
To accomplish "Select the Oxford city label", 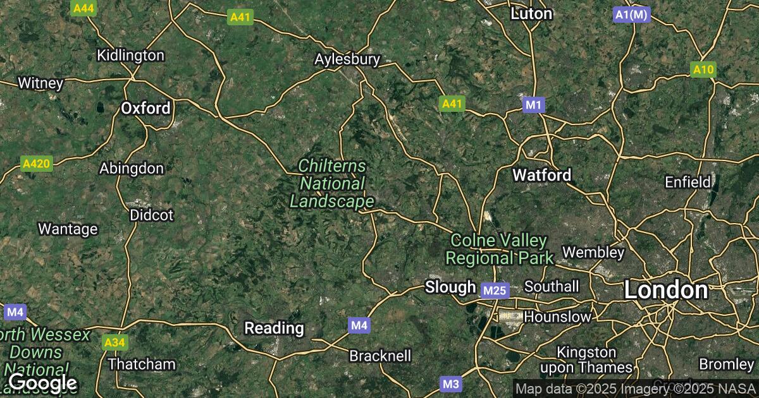I will [x=145, y=108].
